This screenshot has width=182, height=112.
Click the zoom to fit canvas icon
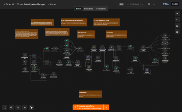5,107
